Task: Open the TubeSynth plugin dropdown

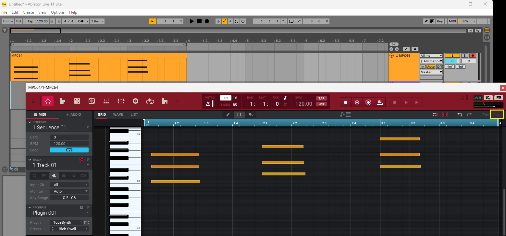Action: (x=67, y=222)
